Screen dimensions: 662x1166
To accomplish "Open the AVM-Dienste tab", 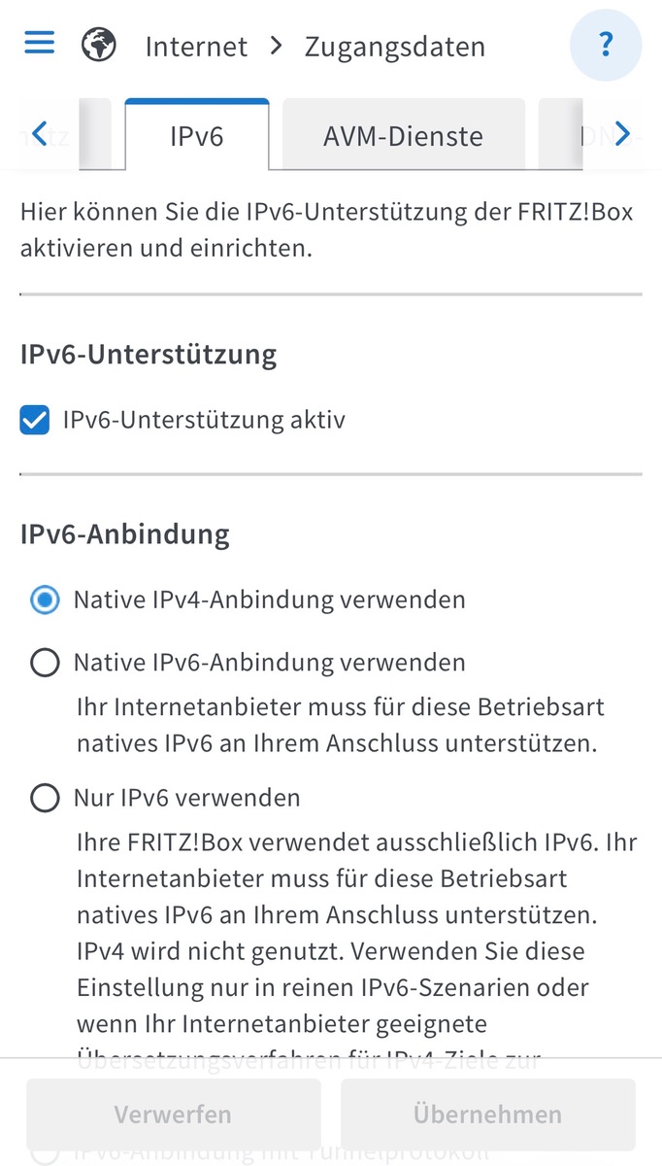I will [404, 134].
